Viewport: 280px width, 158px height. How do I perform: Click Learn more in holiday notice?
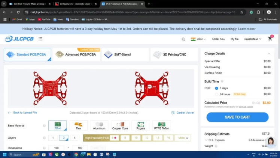pyautogui.click(x=247, y=29)
